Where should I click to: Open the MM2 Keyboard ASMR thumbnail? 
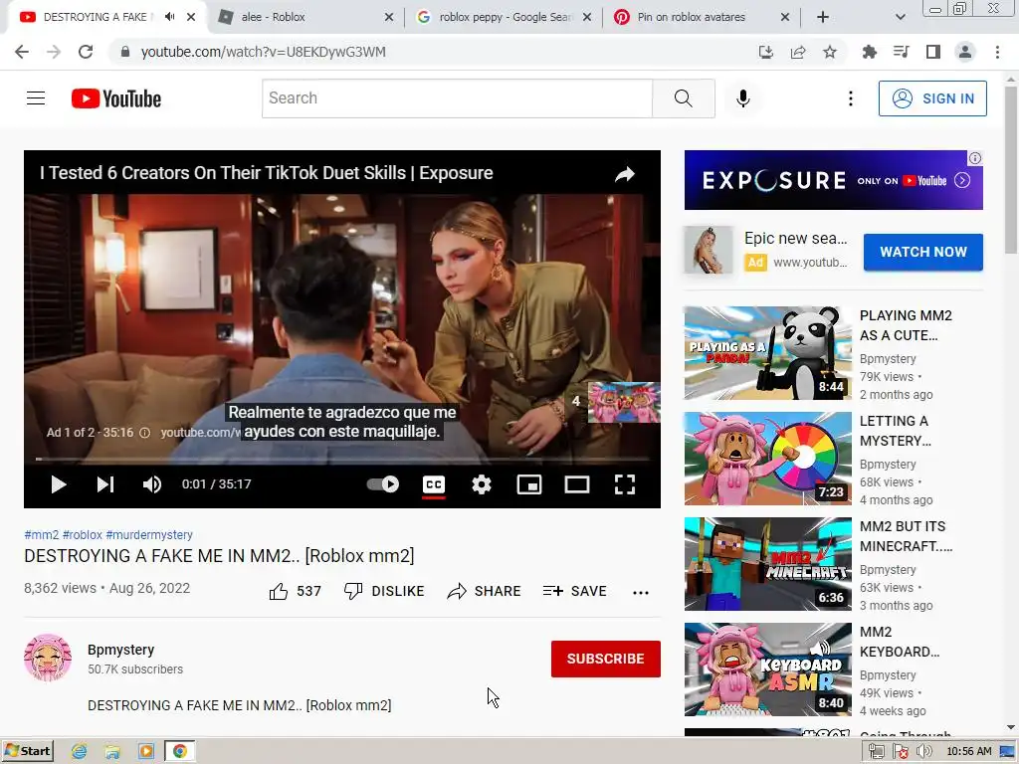767,669
